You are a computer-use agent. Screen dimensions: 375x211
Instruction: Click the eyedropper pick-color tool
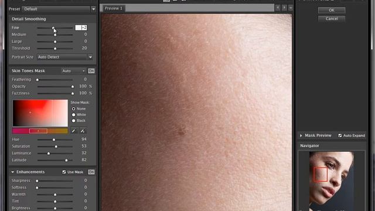[x=74, y=131]
